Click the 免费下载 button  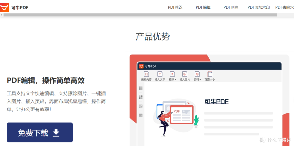pos(40,132)
